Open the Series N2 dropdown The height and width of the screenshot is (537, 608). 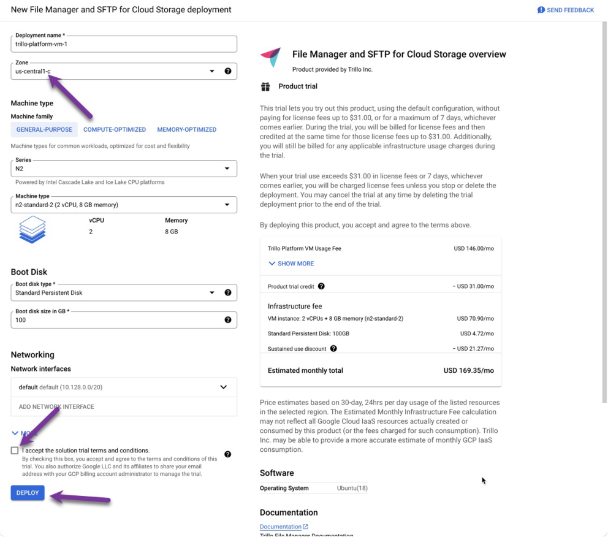pyautogui.click(x=124, y=169)
